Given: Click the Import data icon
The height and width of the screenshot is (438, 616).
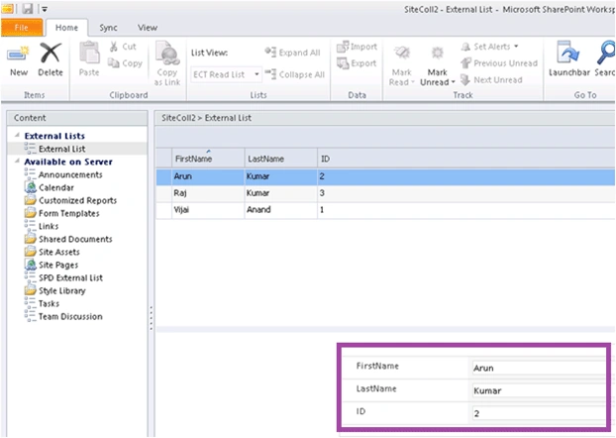Looking at the screenshot, I should 343,47.
